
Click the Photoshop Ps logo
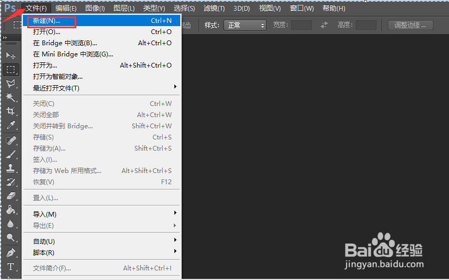tap(10, 8)
